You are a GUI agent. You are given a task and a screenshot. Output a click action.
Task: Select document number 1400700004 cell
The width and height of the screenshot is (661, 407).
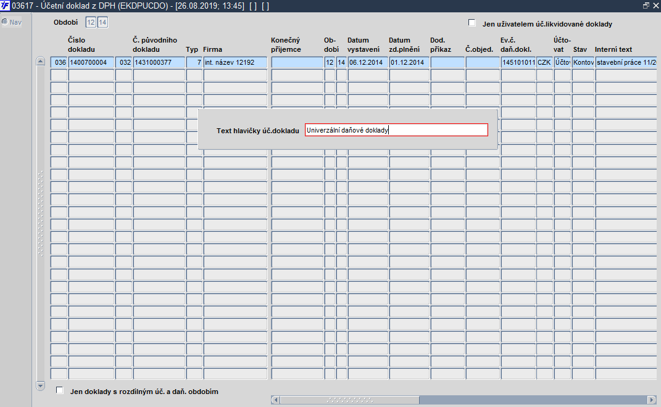click(x=91, y=62)
